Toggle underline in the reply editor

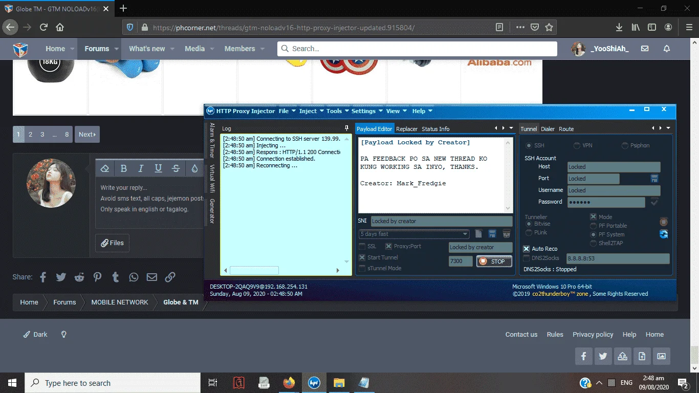tap(159, 168)
